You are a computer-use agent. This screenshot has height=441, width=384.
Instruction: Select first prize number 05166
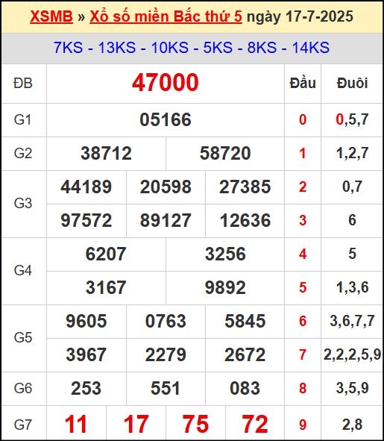tap(166, 120)
